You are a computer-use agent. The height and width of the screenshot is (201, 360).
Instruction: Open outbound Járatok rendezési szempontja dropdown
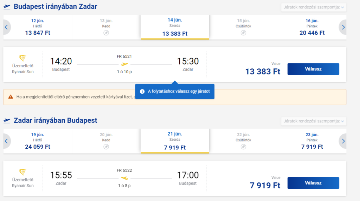(x=314, y=7)
